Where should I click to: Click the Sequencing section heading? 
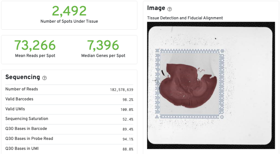pyautogui.click(x=23, y=77)
